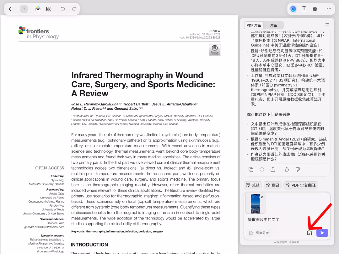Click the Edited by: label
The image size is (339, 254).
pyautogui.click(x=57, y=176)
